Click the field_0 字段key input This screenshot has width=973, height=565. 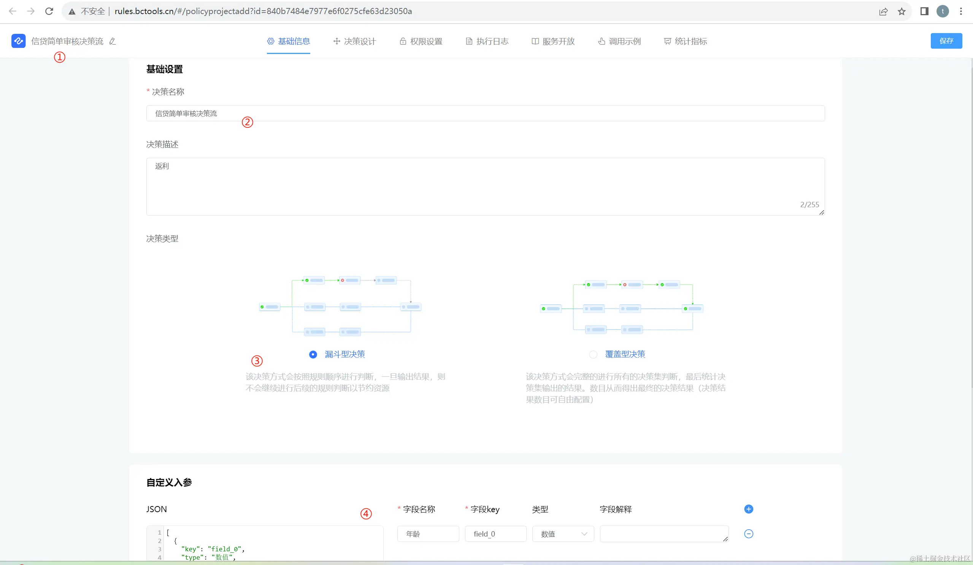click(495, 534)
